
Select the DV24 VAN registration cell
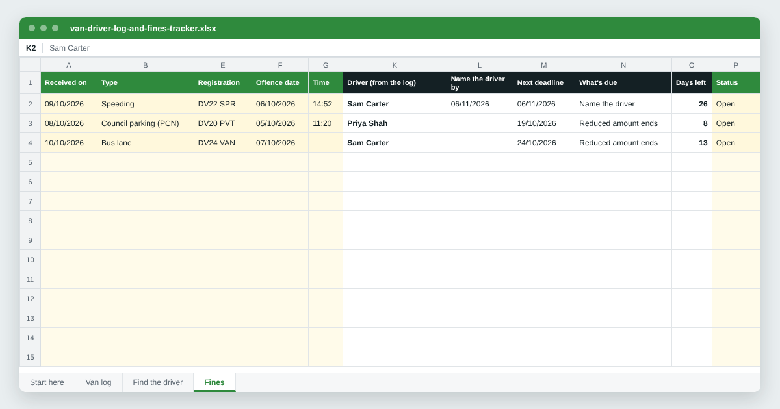click(223, 143)
